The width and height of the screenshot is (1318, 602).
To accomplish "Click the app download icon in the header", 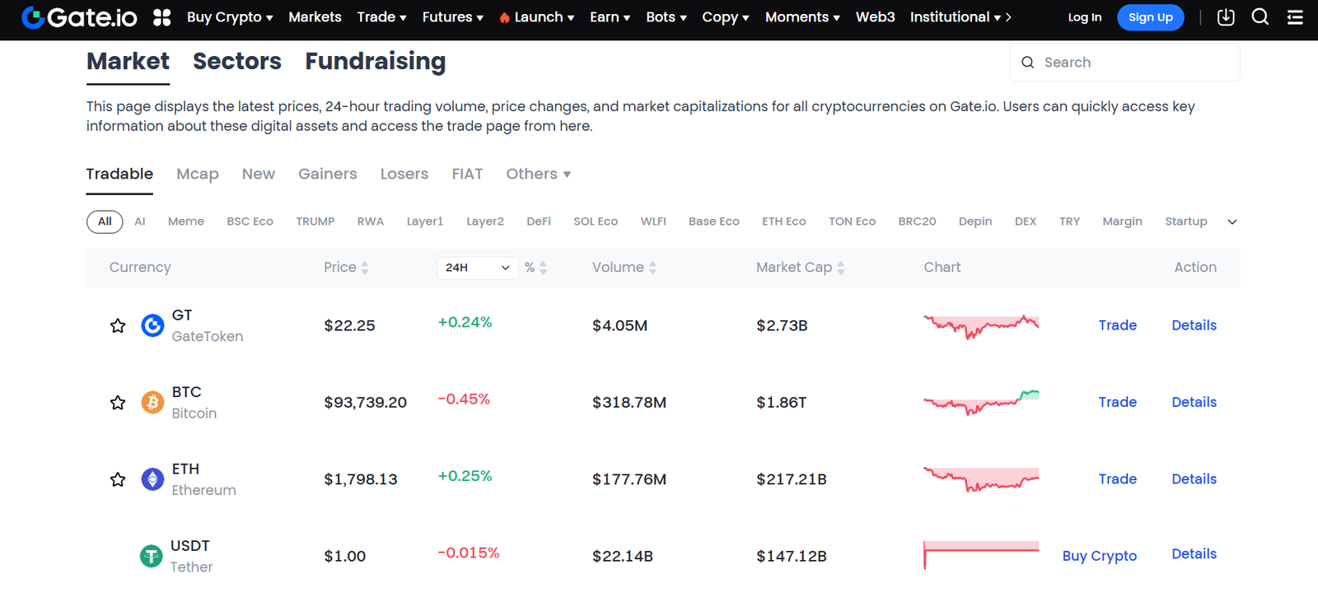I will click(x=1225, y=16).
